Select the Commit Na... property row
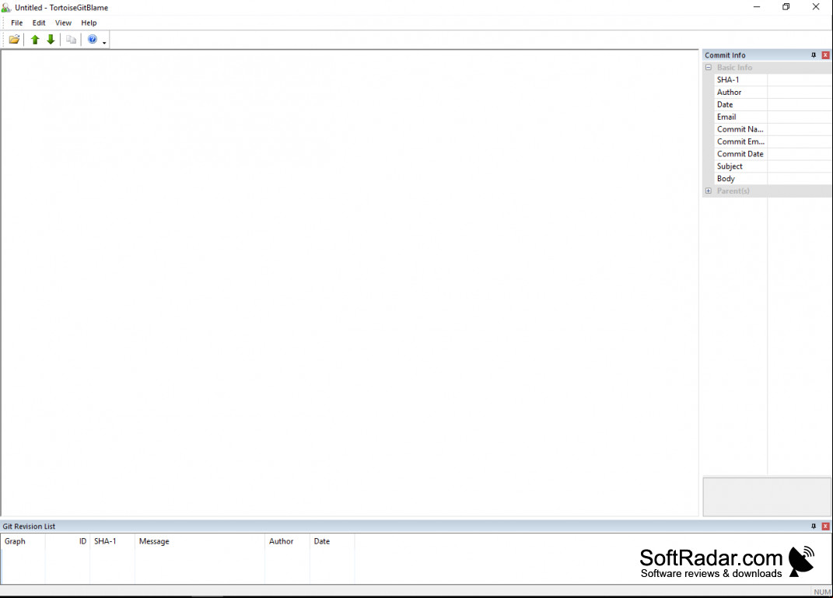 (x=773, y=129)
